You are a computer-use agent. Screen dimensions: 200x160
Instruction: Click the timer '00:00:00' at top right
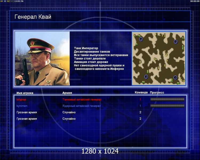(195, 1)
